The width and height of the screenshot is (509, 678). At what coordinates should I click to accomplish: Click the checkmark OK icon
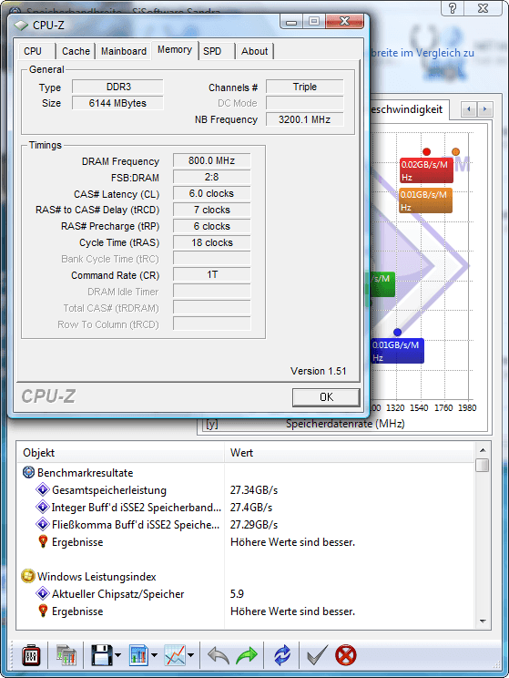point(317,655)
